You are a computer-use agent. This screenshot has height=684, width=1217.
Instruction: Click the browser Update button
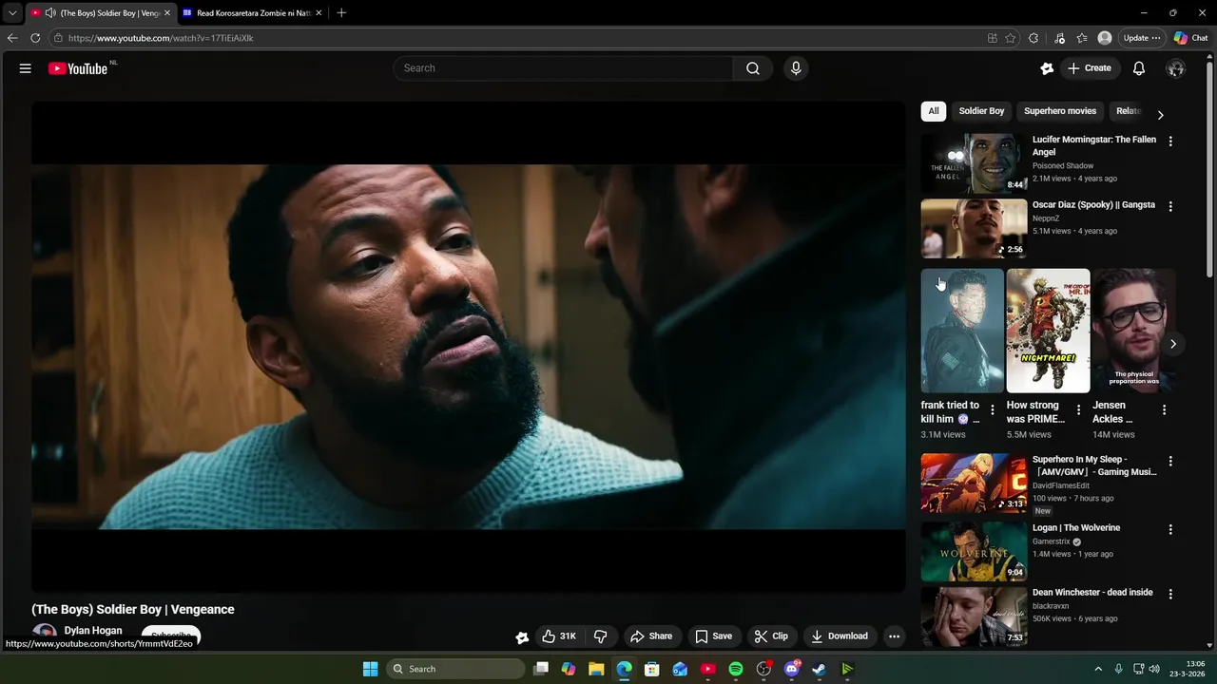1141,38
